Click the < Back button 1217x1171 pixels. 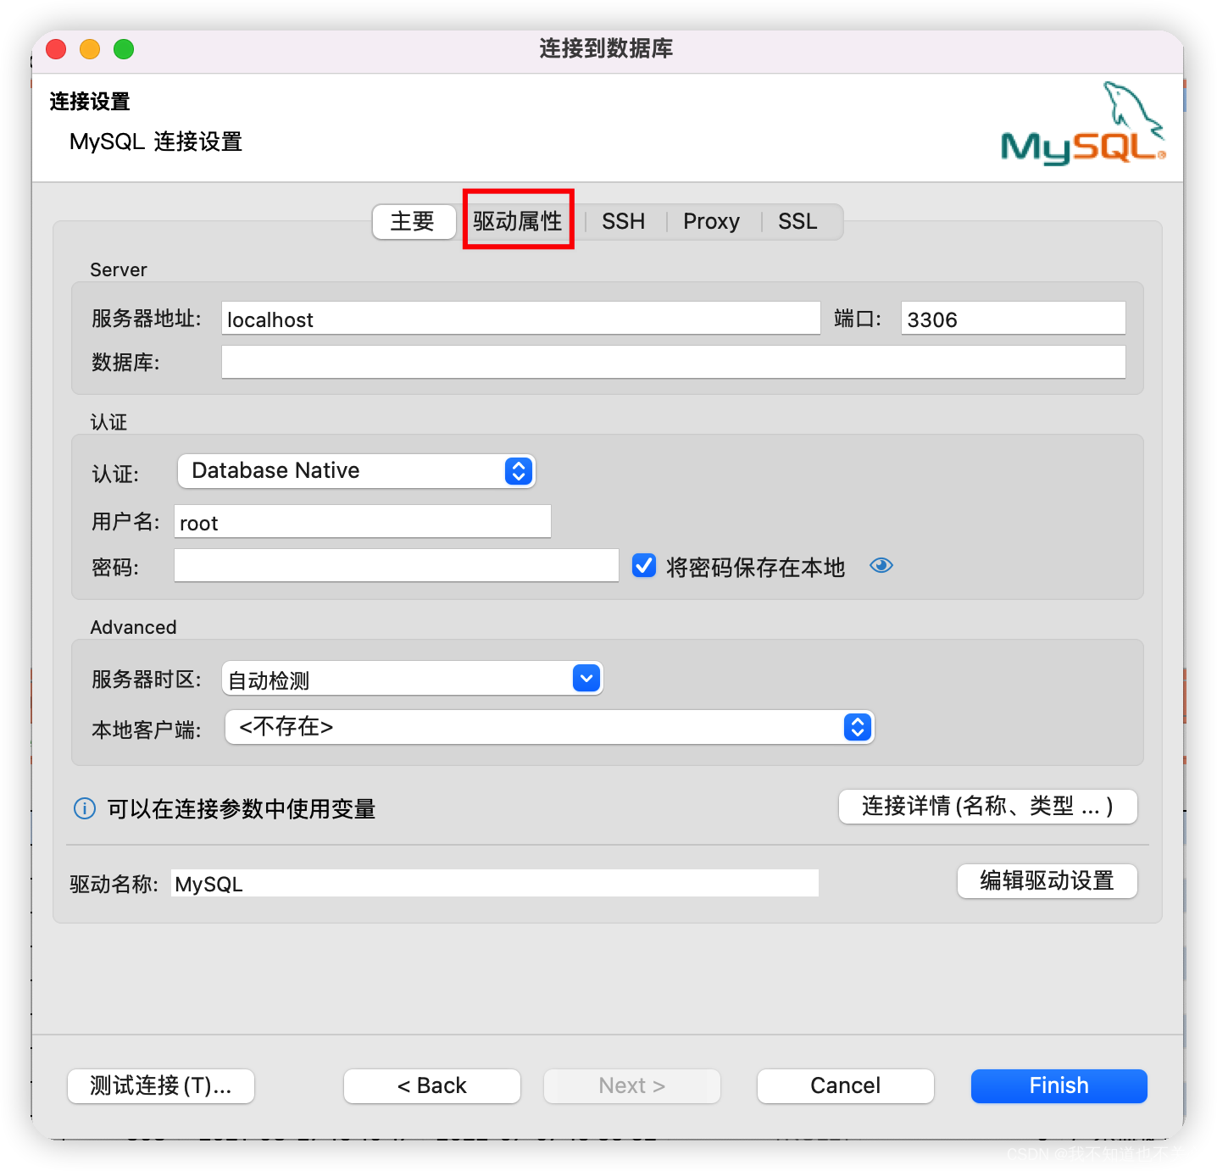[431, 1085]
